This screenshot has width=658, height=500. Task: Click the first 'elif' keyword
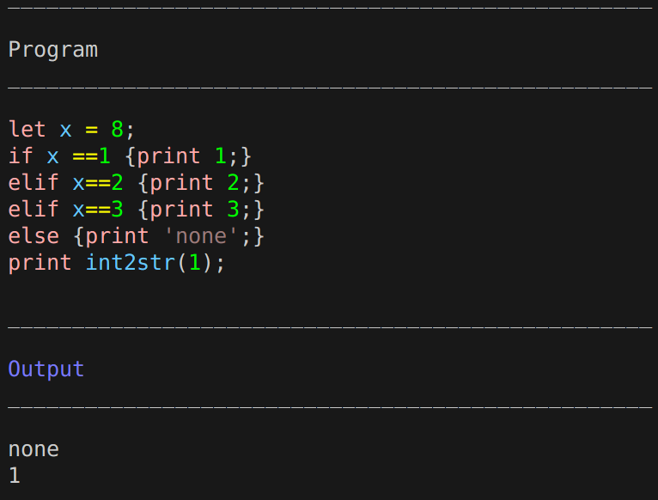(34, 183)
